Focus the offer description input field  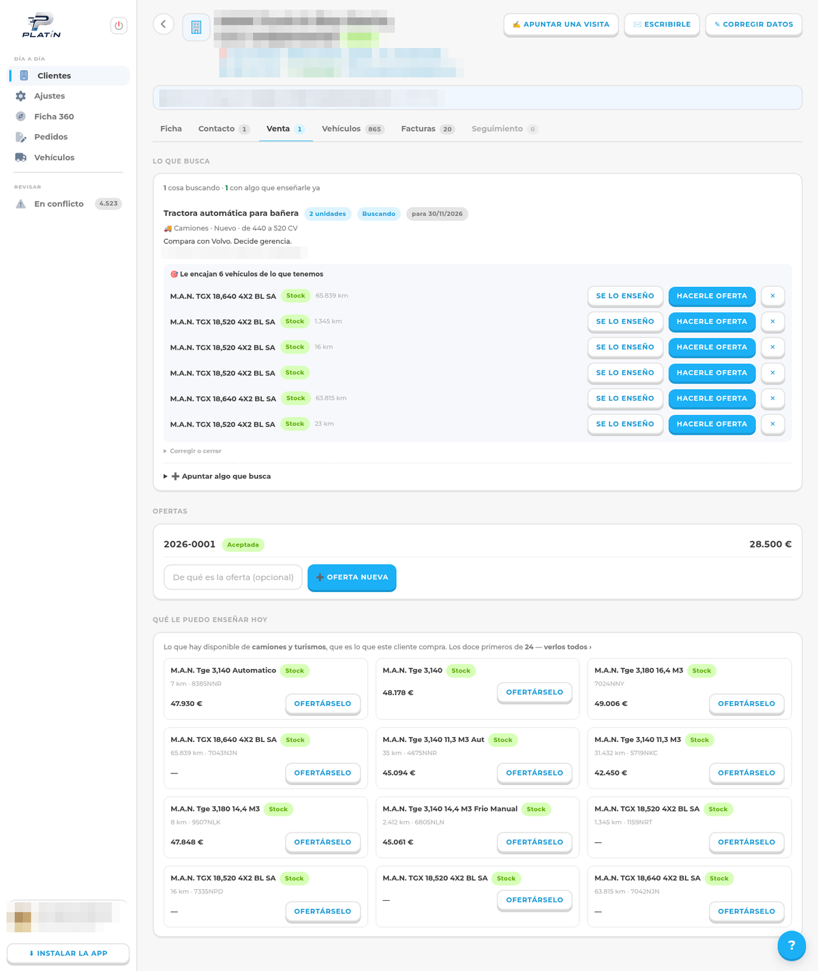click(233, 577)
